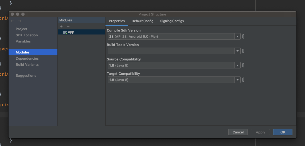Open the Signing Configs tab
Viewport: 305px width, 146px height.
(x=172, y=21)
